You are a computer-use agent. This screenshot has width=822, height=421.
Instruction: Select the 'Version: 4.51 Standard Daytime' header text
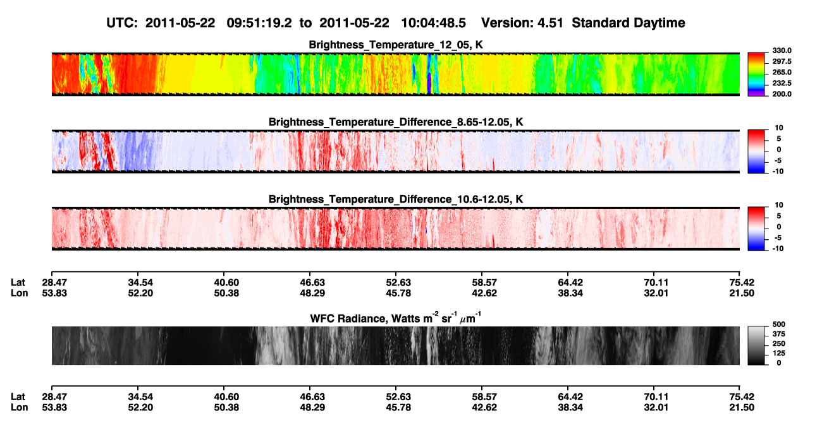click(x=583, y=23)
